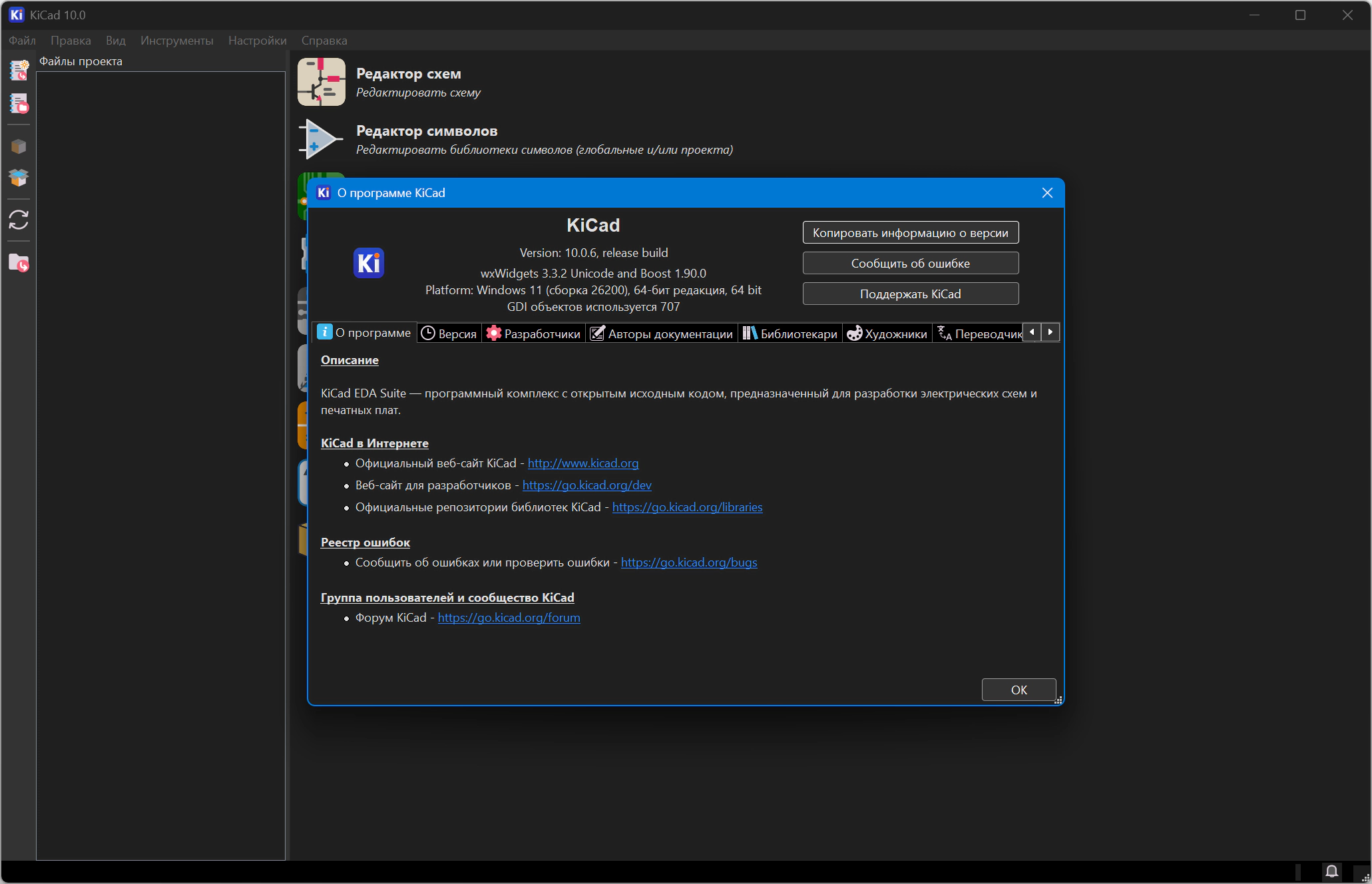Open the Справка menu
The height and width of the screenshot is (884, 1372).
click(x=324, y=41)
